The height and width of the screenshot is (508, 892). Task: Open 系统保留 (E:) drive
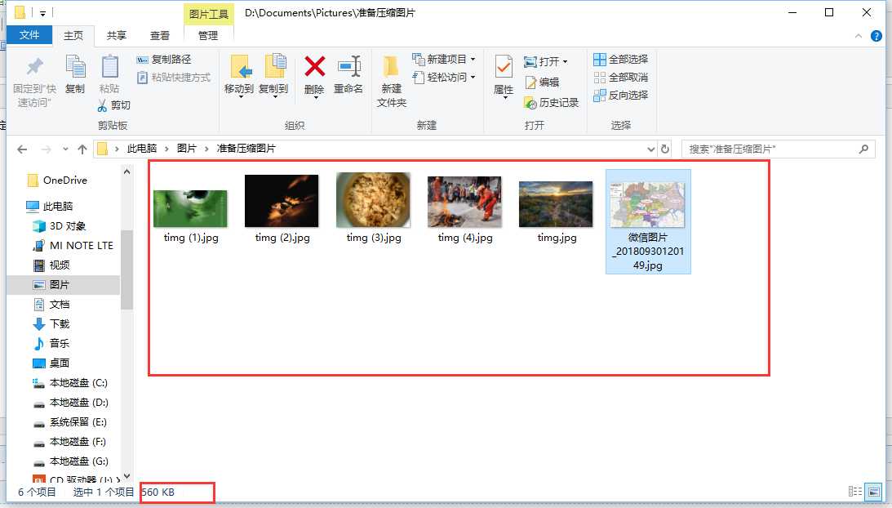[70, 422]
